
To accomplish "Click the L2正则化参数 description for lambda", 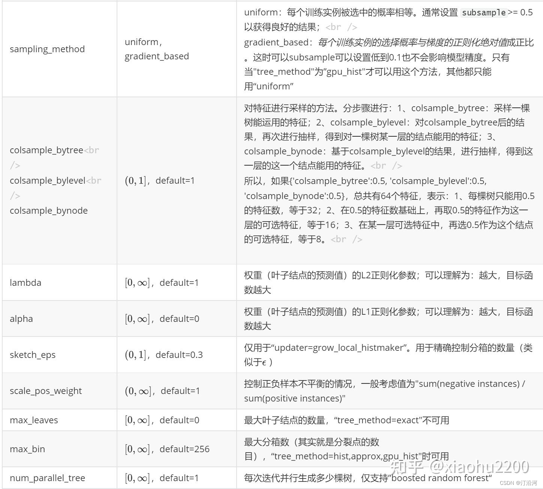I will click(x=388, y=282).
